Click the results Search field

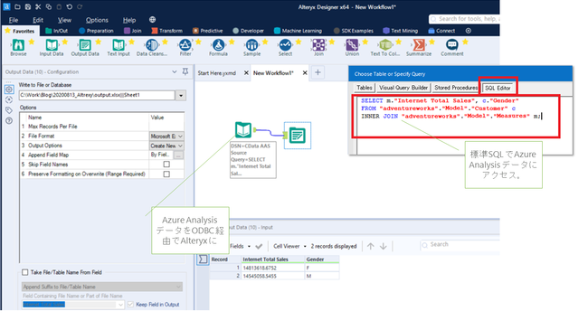[460, 244]
